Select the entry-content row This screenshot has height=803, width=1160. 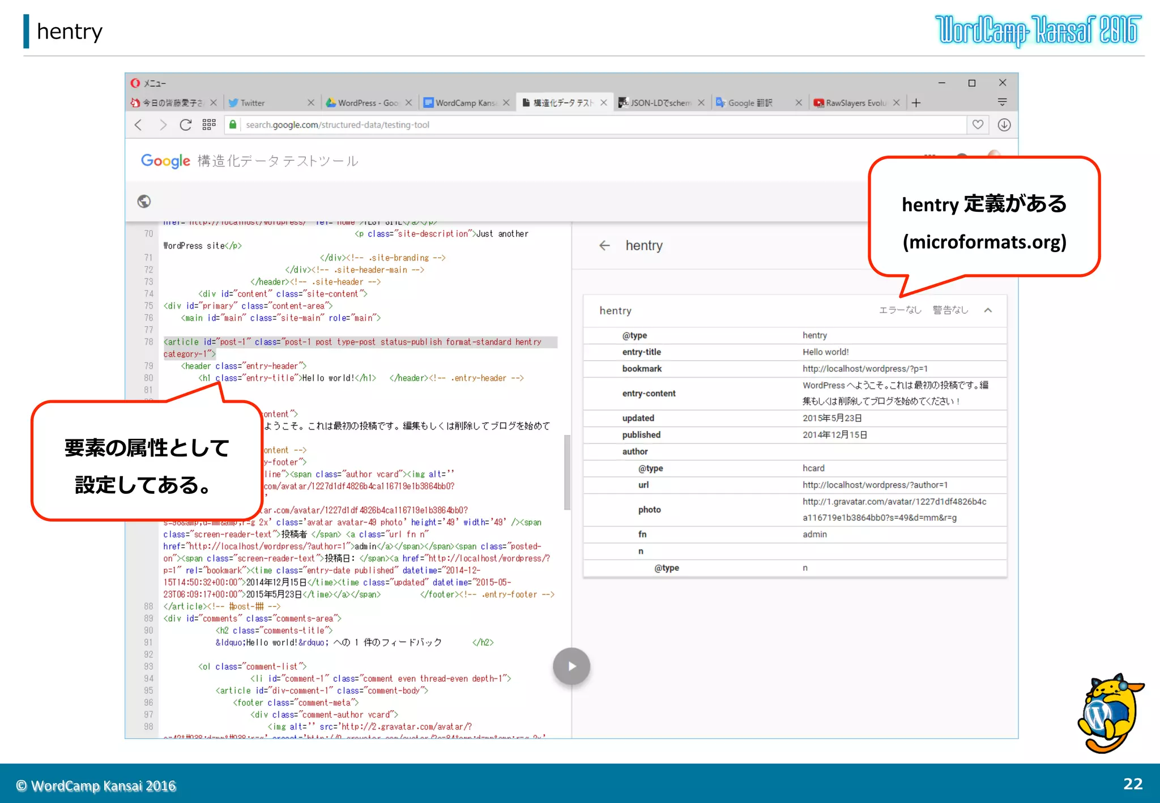[795, 393]
